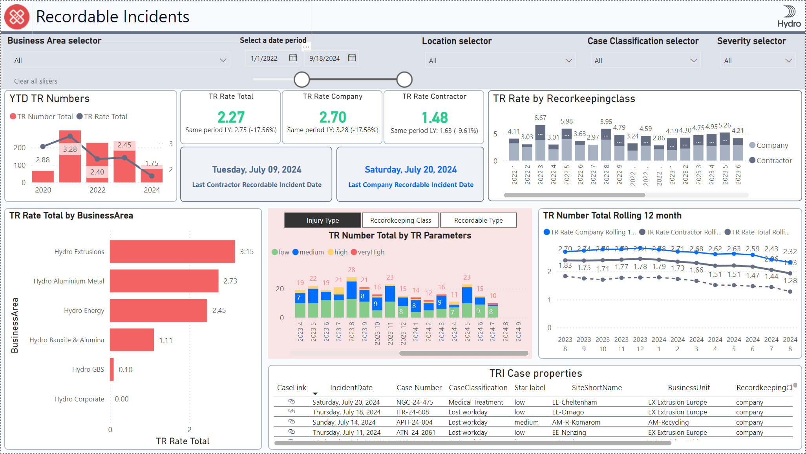Open the calendar picker for end date

[351, 58]
